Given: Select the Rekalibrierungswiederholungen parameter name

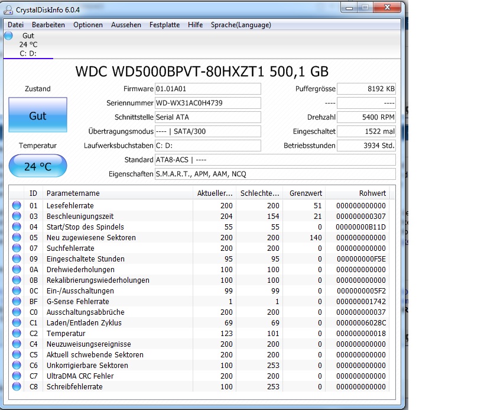Looking at the screenshot, I should click(98, 280).
